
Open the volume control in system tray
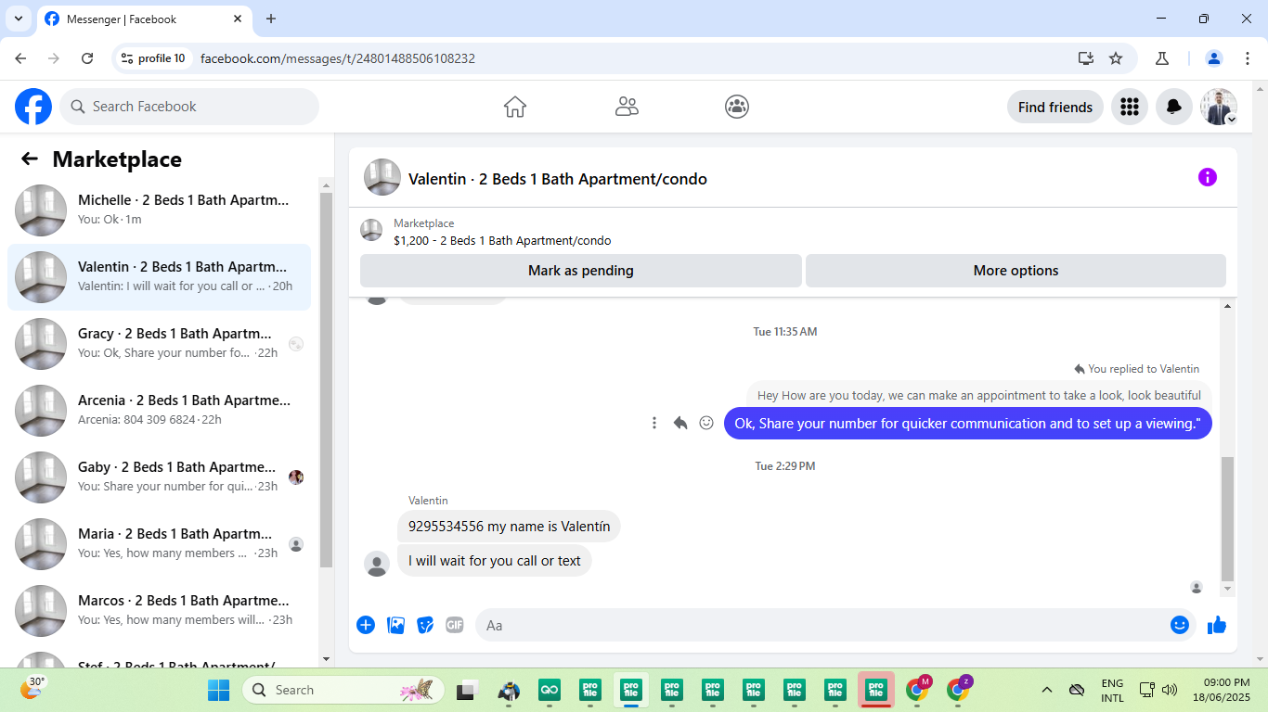1170,690
